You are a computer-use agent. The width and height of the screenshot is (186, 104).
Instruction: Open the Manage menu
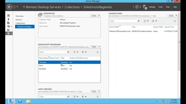[x=152, y=7]
